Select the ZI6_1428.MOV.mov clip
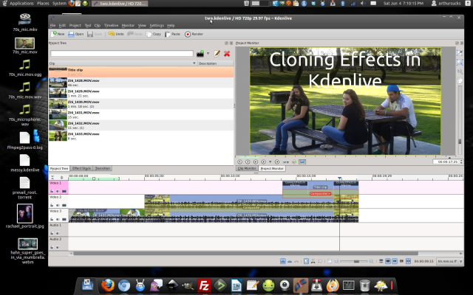Viewport: 473px width, 295px height. pyautogui.click(x=141, y=83)
